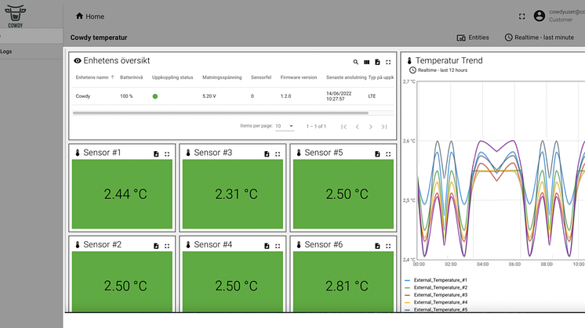Click Sensor #3 green card showing 2.31 °C
This screenshot has height=328, width=585.
point(233,194)
